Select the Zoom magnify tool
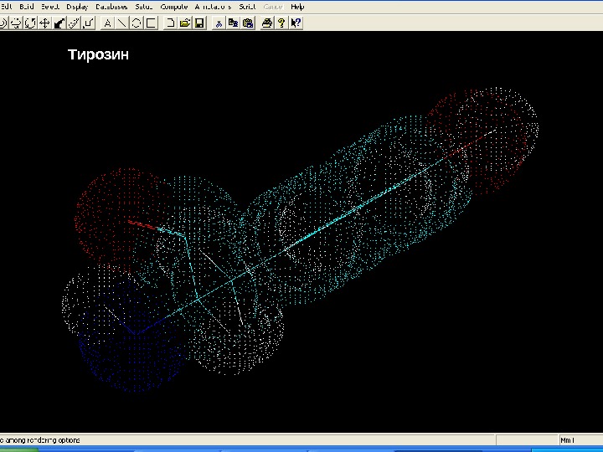The image size is (603, 452). click(74, 23)
